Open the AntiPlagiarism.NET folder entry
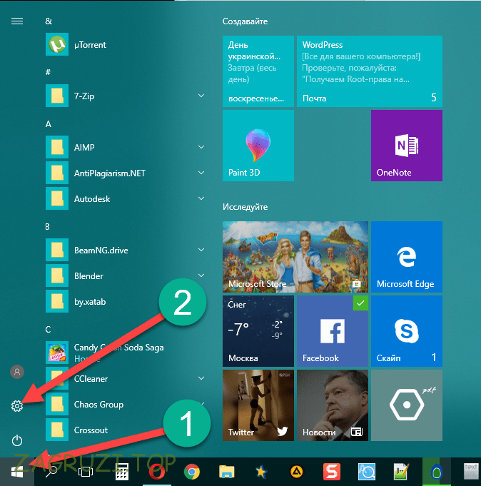Viewport: 481px width, 486px height. (x=125, y=173)
